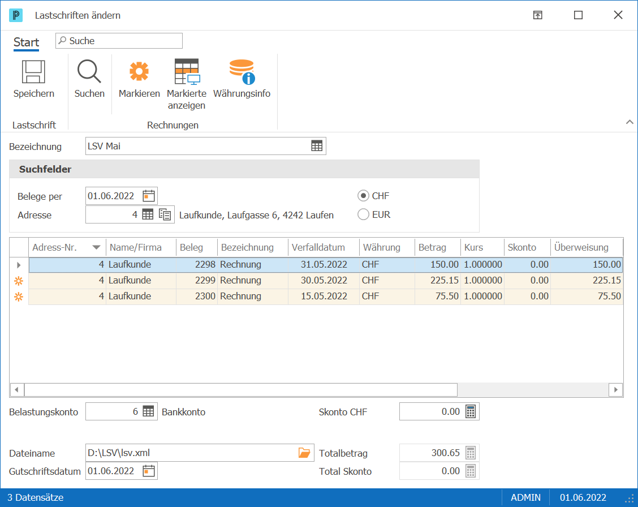The image size is (638, 507).
Task: Collapse the ribbon with the chevron
Action: pyautogui.click(x=630, y=122)
